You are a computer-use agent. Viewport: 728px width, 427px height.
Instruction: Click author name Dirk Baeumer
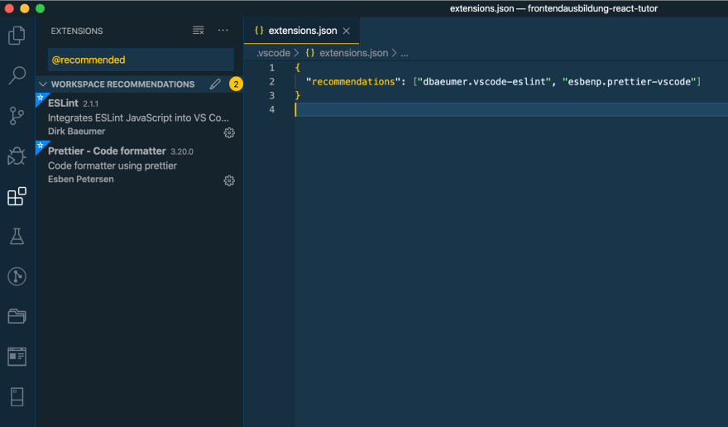point(77,132)
